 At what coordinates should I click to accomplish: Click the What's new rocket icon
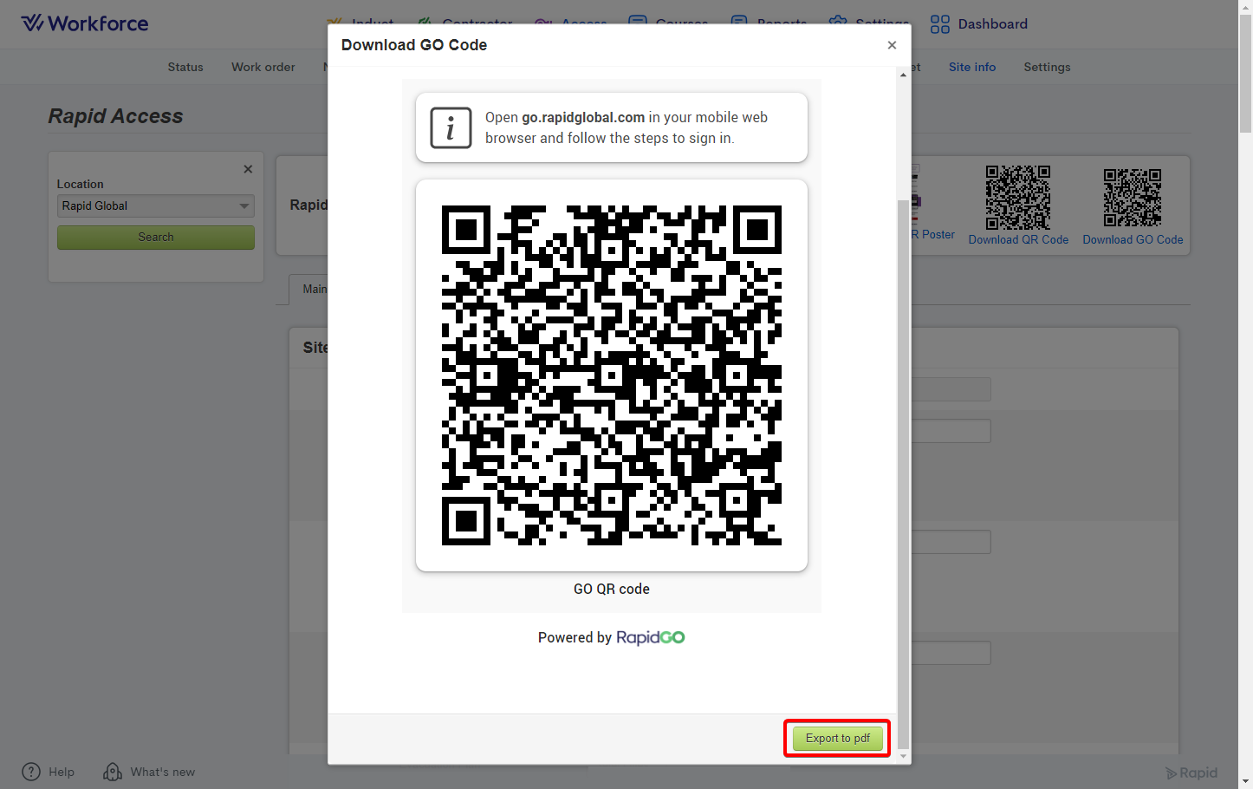coord(113,772)
